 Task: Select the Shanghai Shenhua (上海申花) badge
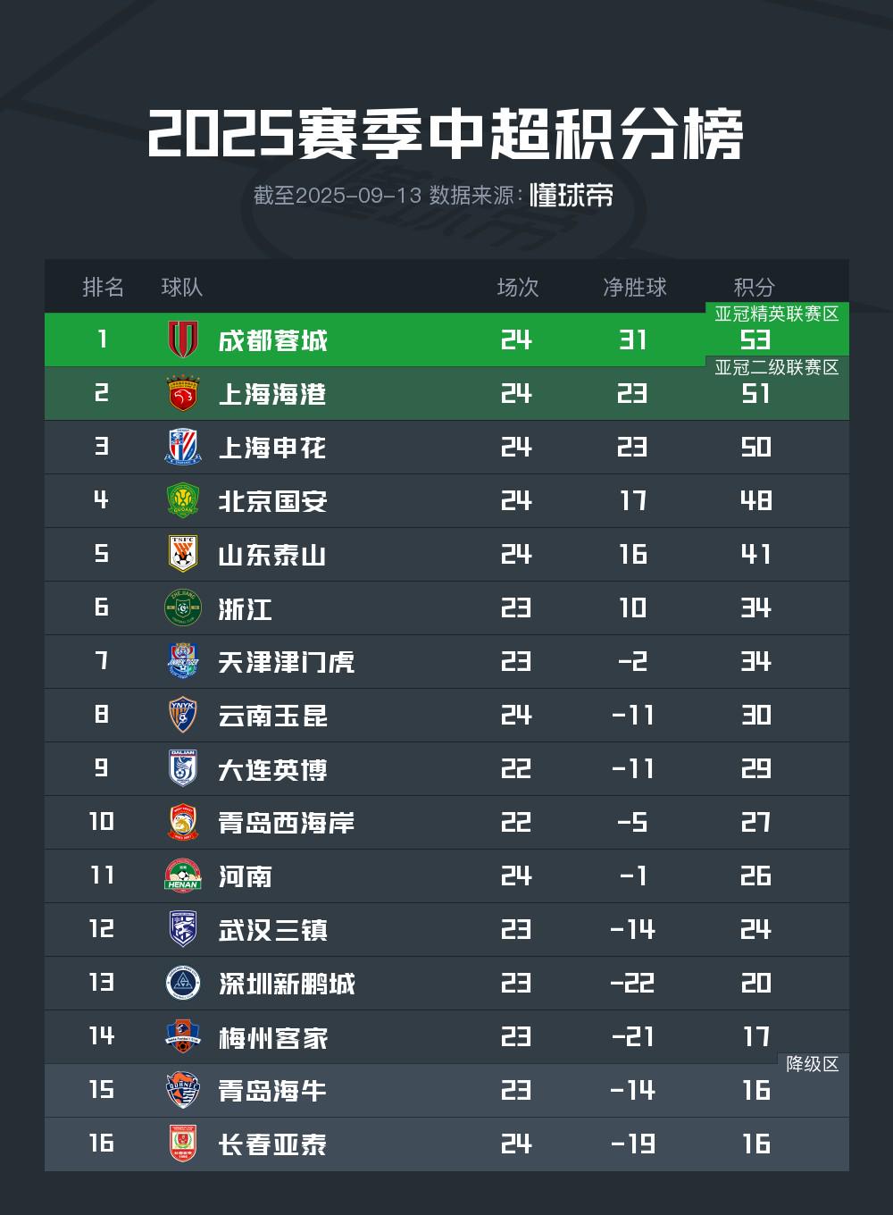pos(183,447)
